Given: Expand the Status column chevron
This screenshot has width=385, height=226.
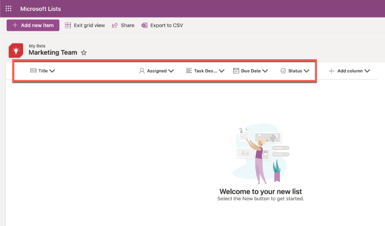Looking at the screenshot, I should click(x=306, y=71).
